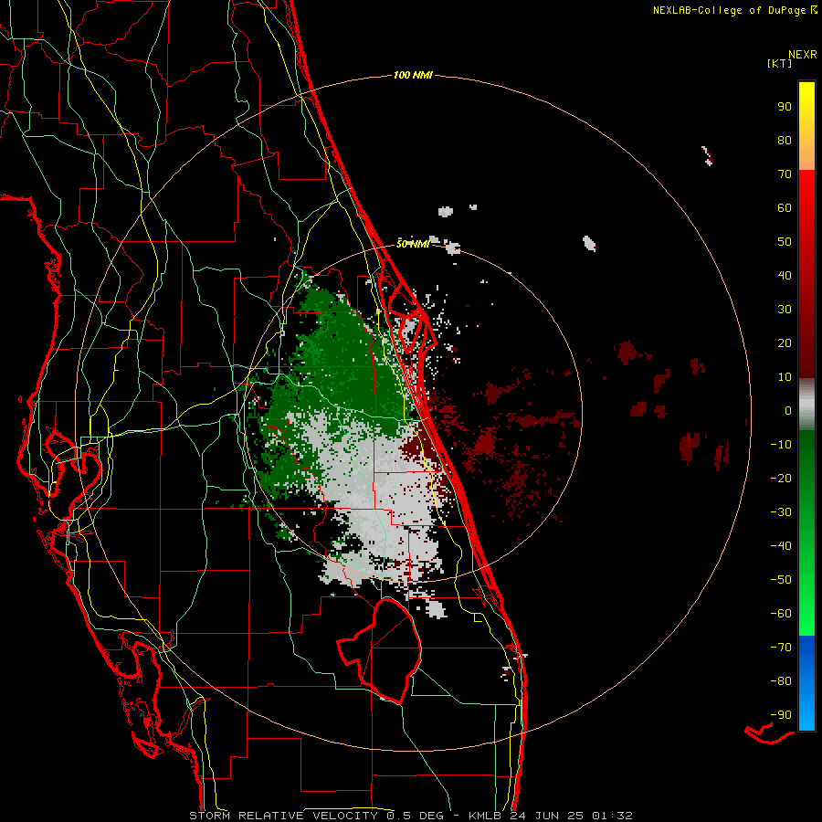Click the "NEXLAB-College of DuPage" header text
The width and height of the screenshot is (822, 822).
[x=731, y=10]
